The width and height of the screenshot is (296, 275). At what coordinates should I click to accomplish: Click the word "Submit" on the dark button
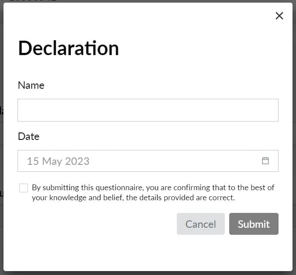click(254, 224)
